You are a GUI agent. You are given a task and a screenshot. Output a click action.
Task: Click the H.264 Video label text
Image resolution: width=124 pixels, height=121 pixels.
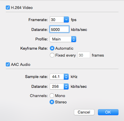pyautogui.click(x=22, y=8)
